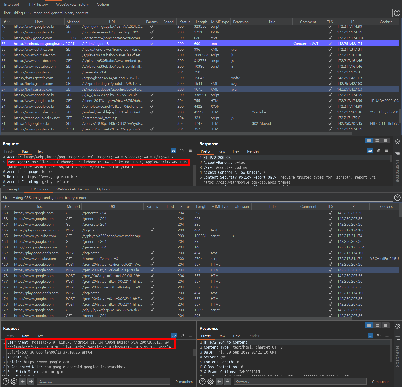The image size is (402, 387).
Task: Select Render tab in upper Response panel
Action: [253, 151]
